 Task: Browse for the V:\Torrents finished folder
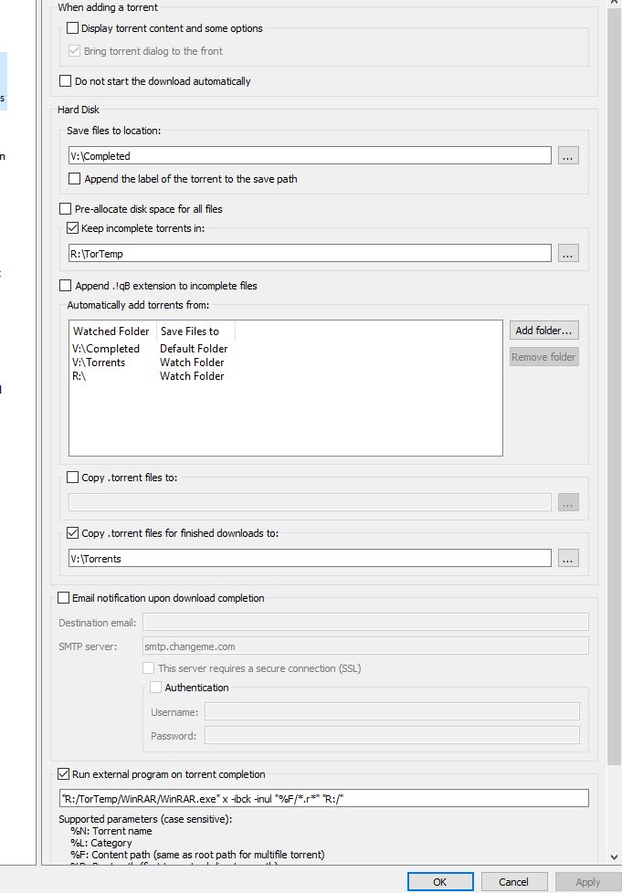[x=568, y=558]
